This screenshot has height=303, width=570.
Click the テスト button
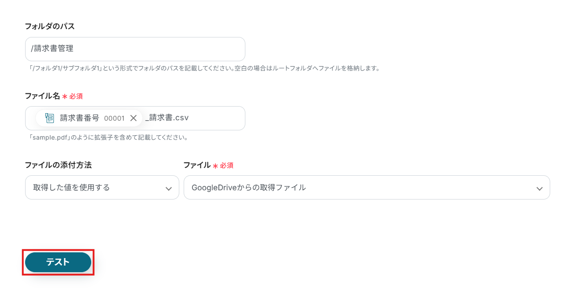(58, 262)
